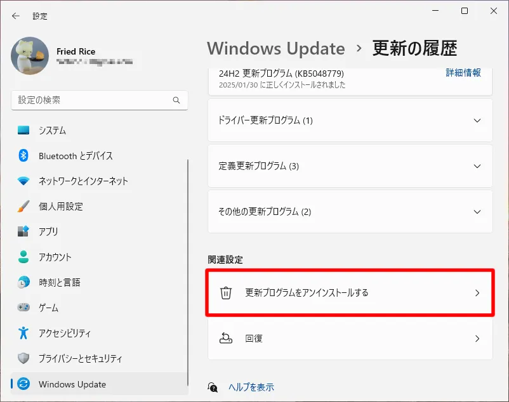Open アクセシビリティ settings
The image size is (509, 402).
(x=100, y=333)
